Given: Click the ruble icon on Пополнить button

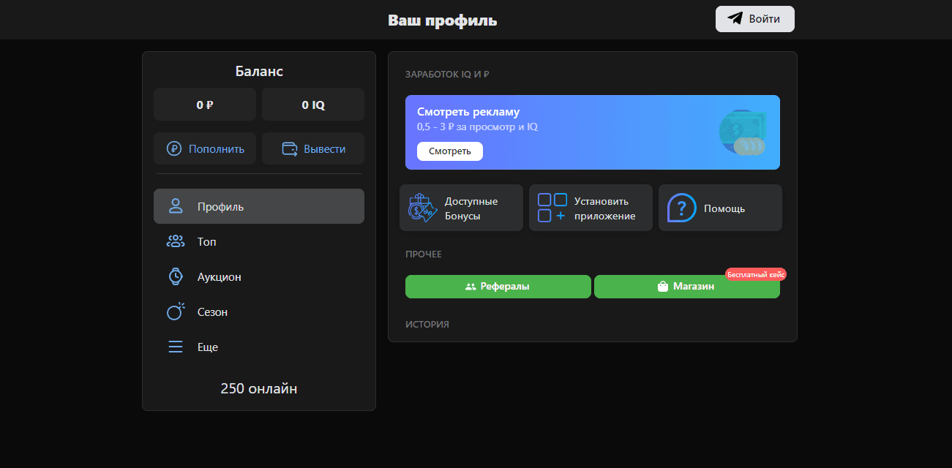Looking at the screenshot, I should coord(176,148).
